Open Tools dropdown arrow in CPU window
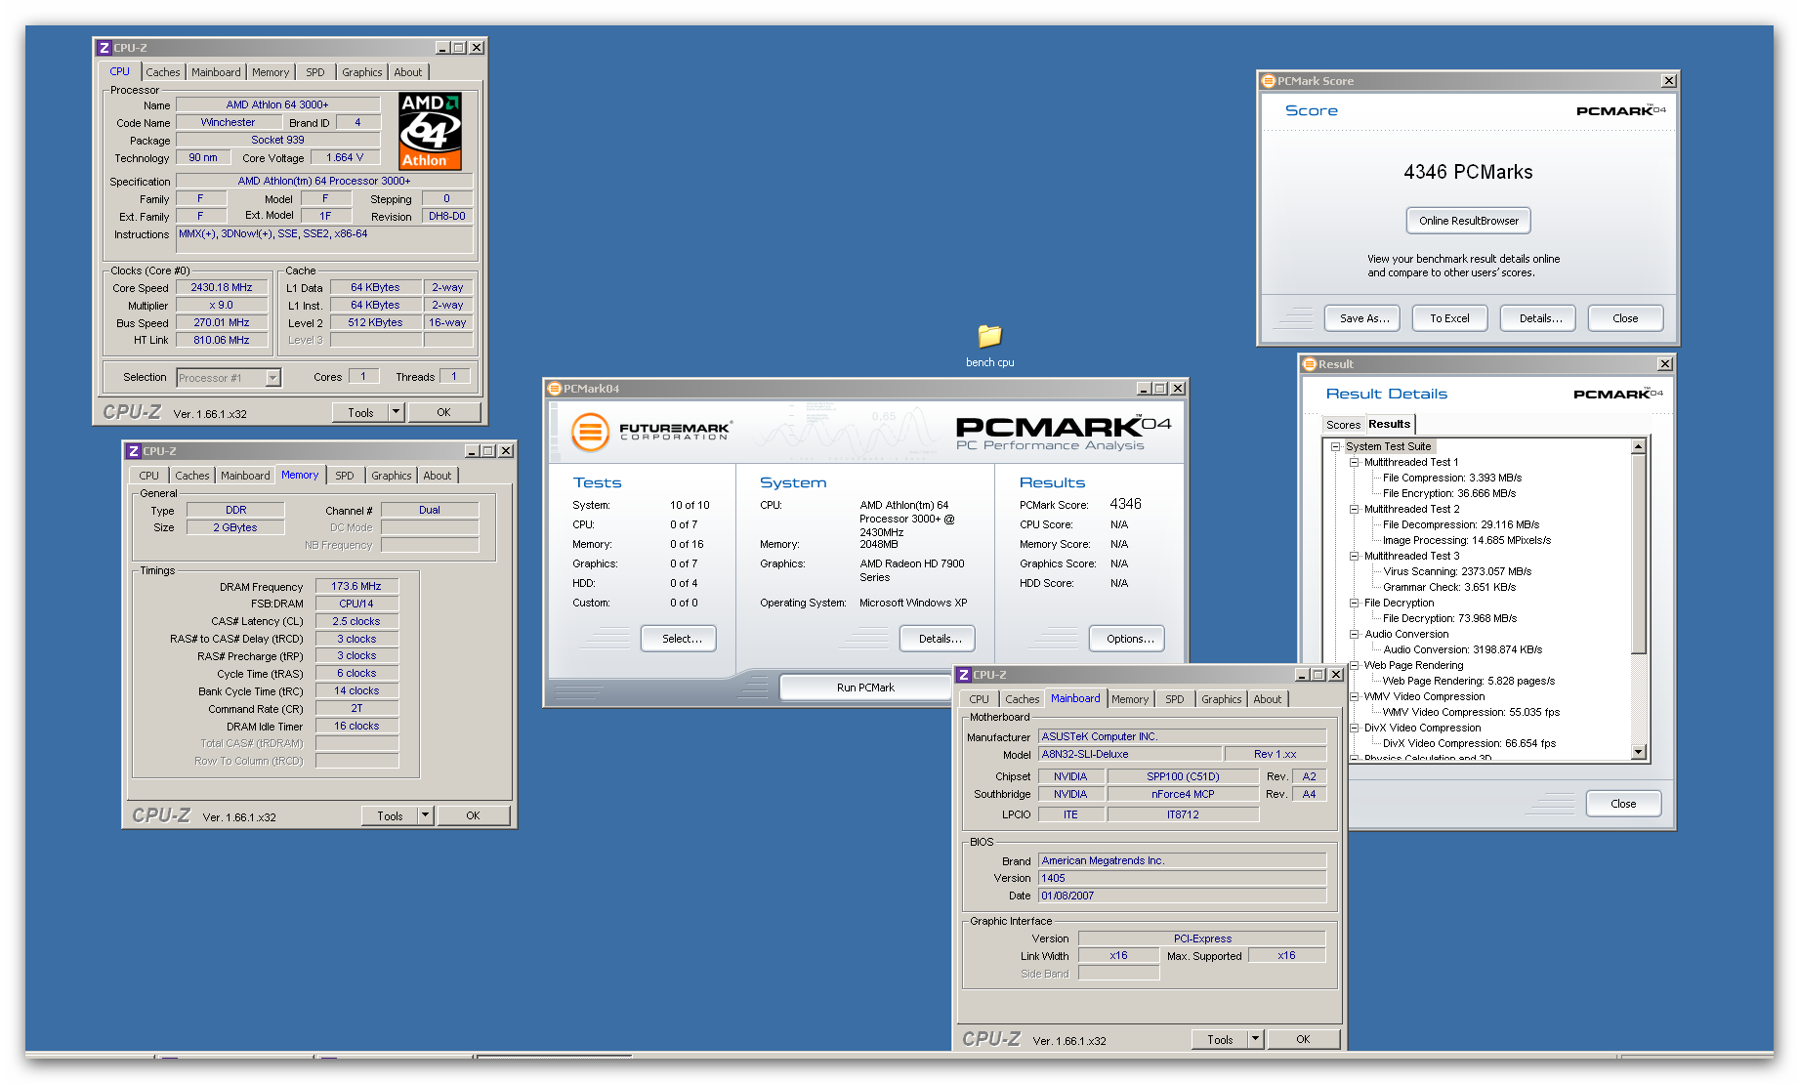 tap(396, 412)
